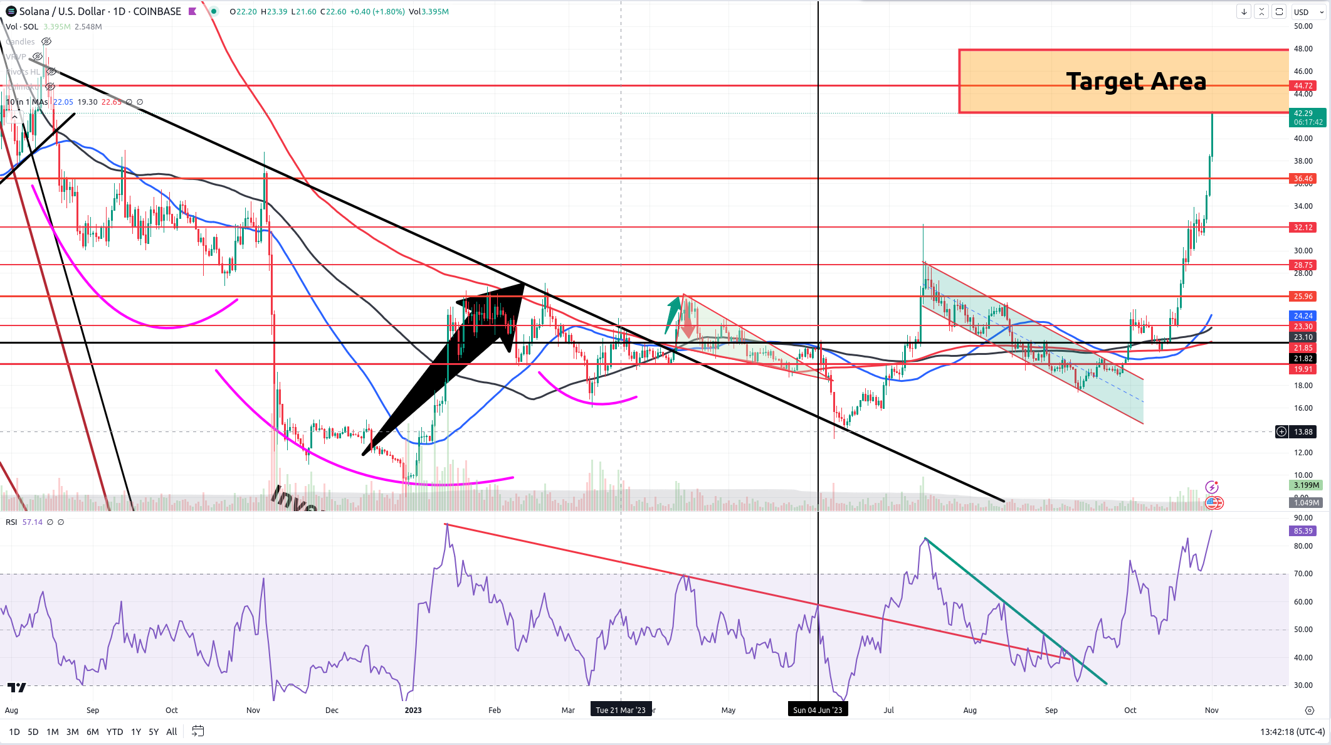
Task: Click the down arrow pane button
Action: coord(1244,11)
